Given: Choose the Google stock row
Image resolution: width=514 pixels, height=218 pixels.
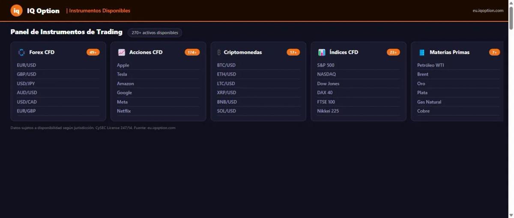Looking at the screenshot, I should click(158, 92).
